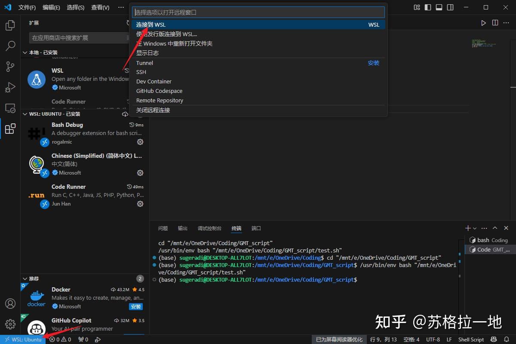Select the Run and Debug icon

9,87
